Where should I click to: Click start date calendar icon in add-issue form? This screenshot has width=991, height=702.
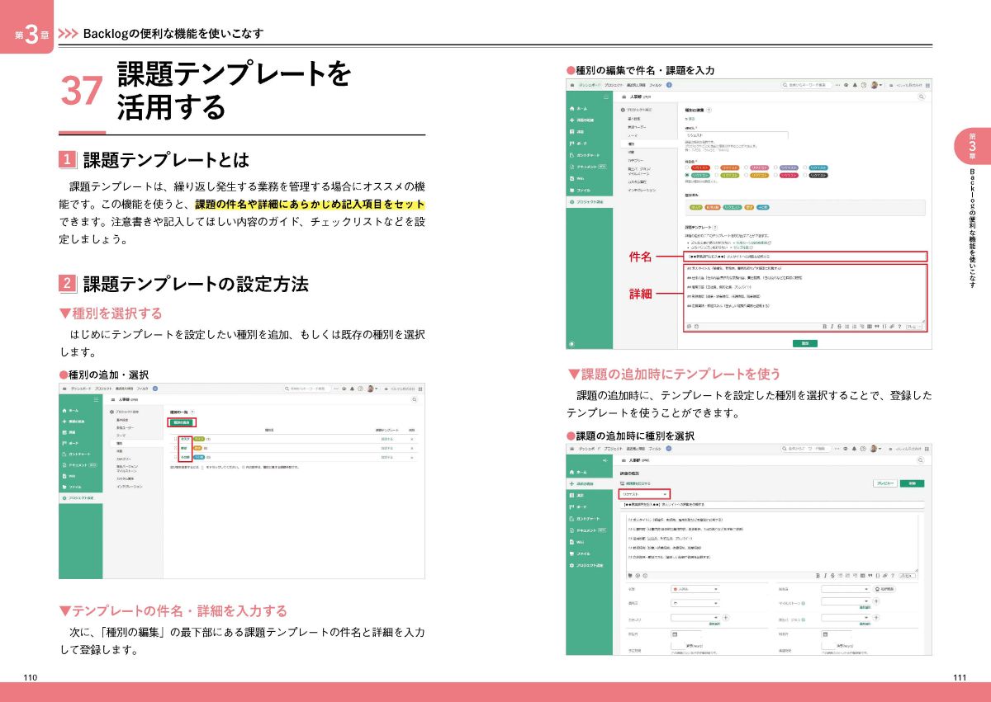675,634
